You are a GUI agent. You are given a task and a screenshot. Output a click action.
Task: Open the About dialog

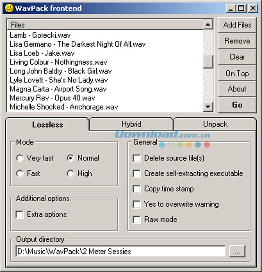tap(237, 89)
